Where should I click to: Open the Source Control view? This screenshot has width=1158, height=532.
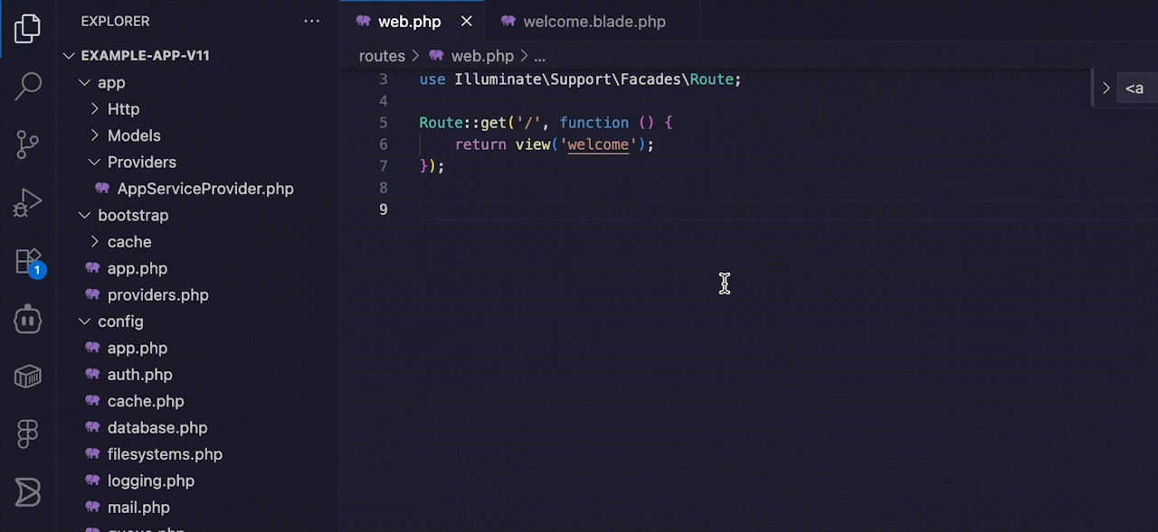click(28, 145)
